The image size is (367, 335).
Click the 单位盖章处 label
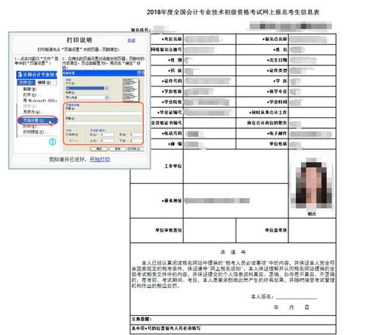[276, 230]
